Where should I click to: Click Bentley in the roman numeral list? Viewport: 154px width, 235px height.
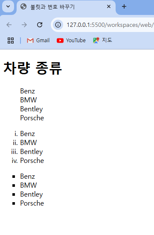tap(32, 152)
